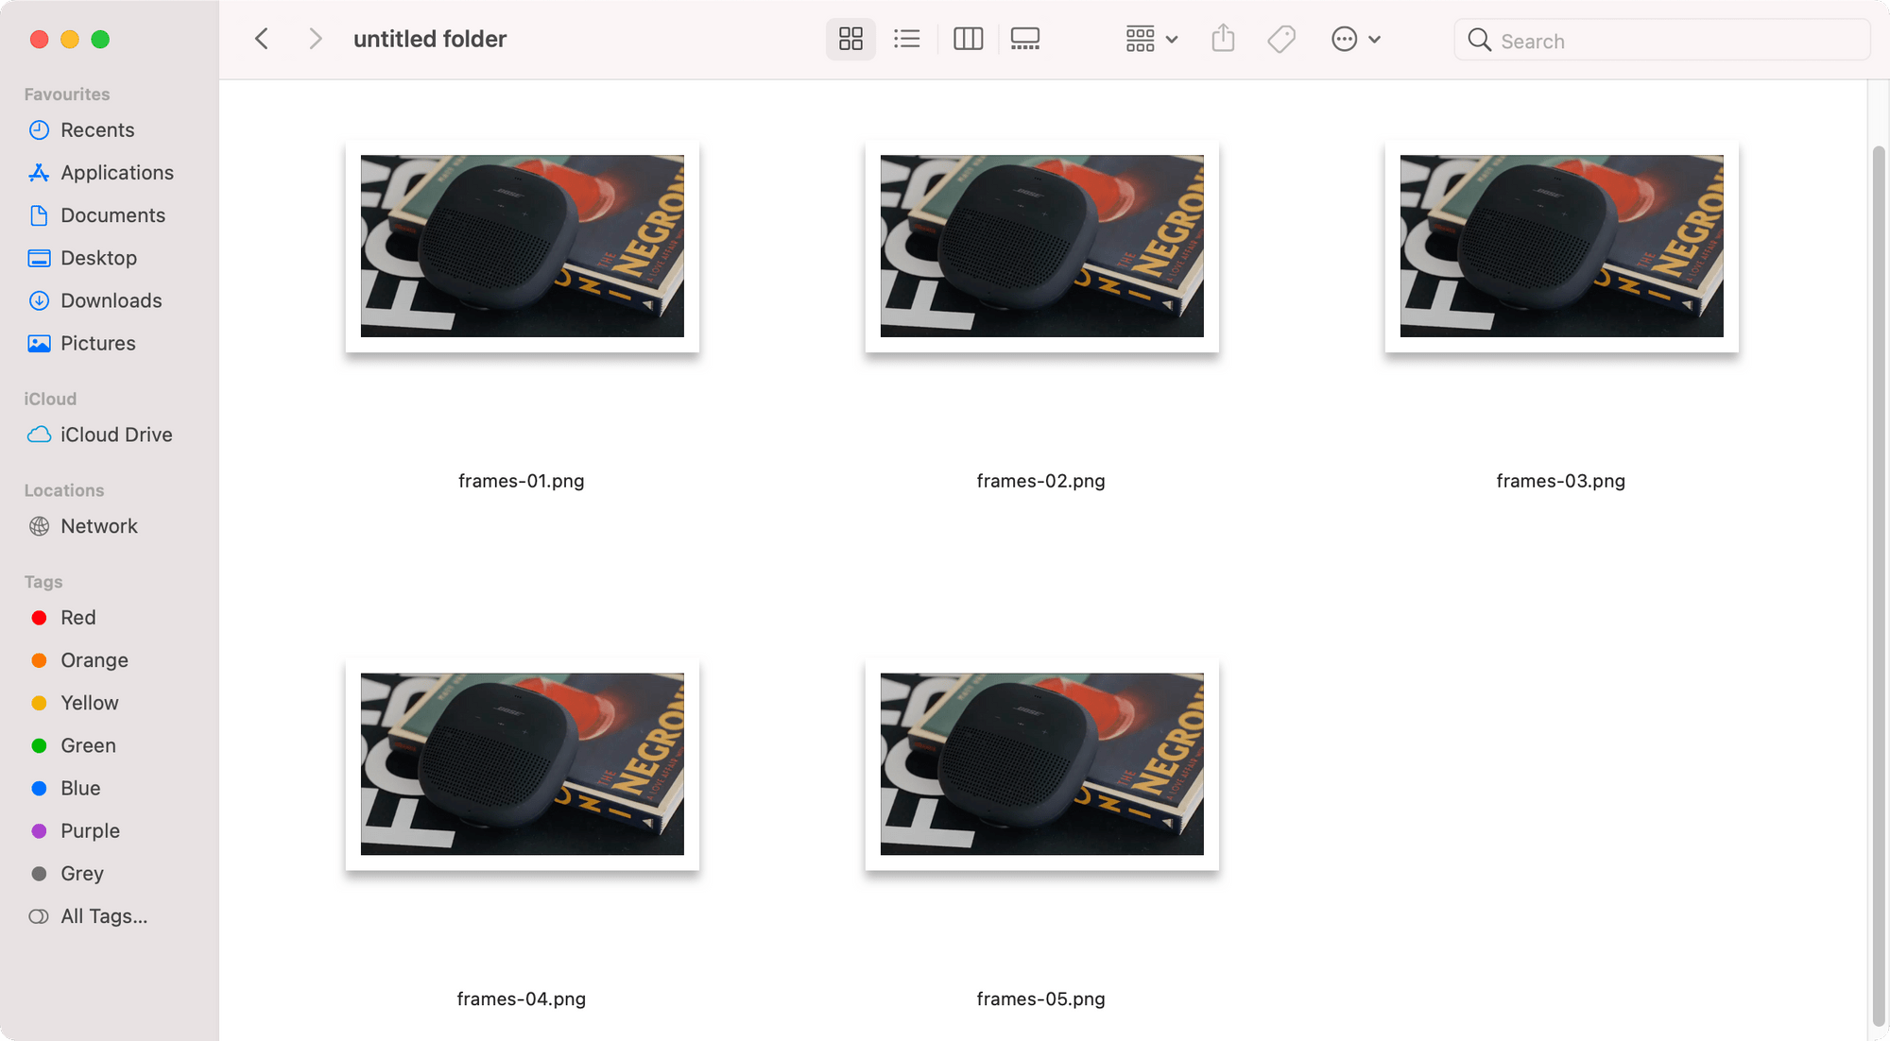This screenshot has height=1041, width=1890.
Task: Select the frames-04.png file name
Action: pyautogui.click(x=521, y=999)
